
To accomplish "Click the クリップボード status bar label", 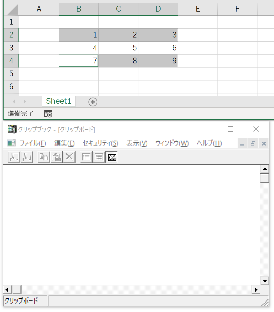I will click(x=21, y=300).
